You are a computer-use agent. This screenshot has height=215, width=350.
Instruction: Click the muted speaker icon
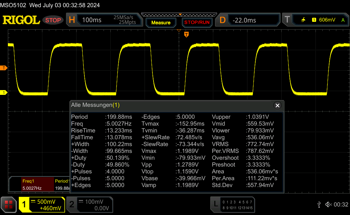(328, 204)
